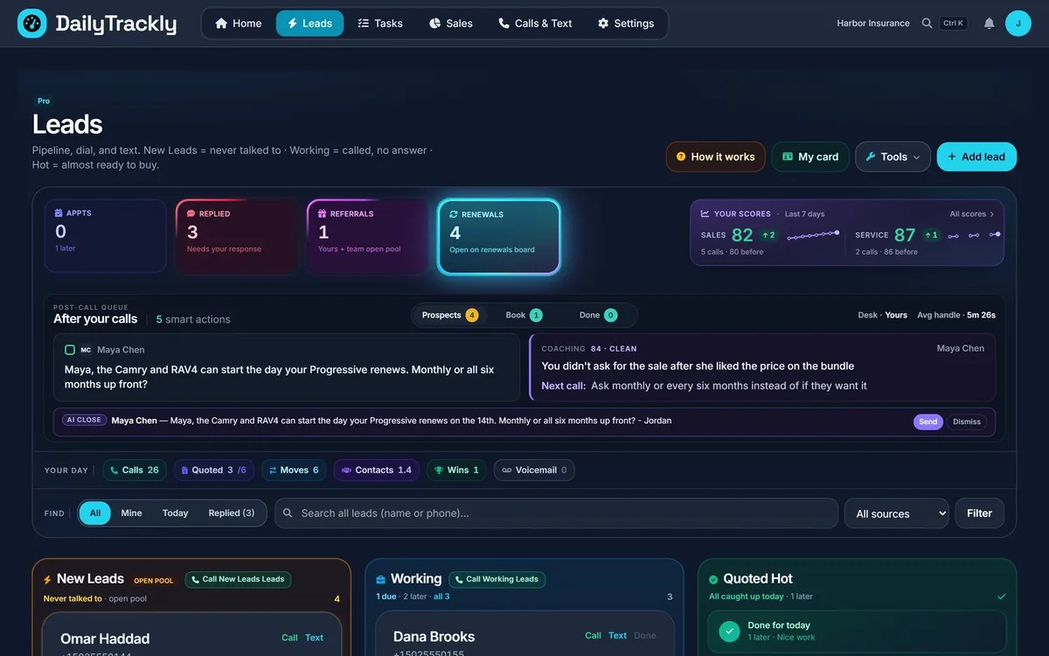Open the Appts calendar card
This screenshot has height=656, width=1049.
tap(106, 236)
